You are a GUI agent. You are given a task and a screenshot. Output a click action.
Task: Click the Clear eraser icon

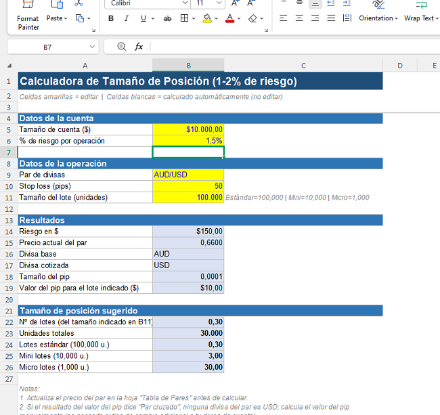click(252, 18)
